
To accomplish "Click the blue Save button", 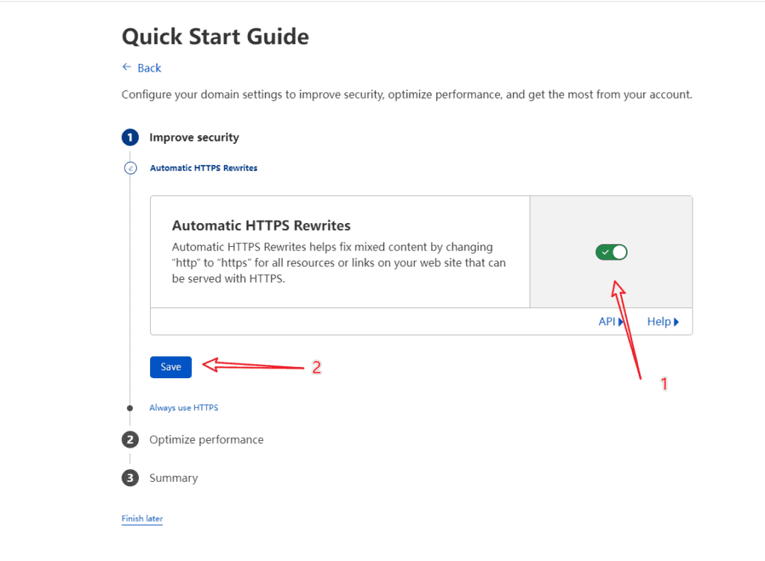I will (171, 367).
